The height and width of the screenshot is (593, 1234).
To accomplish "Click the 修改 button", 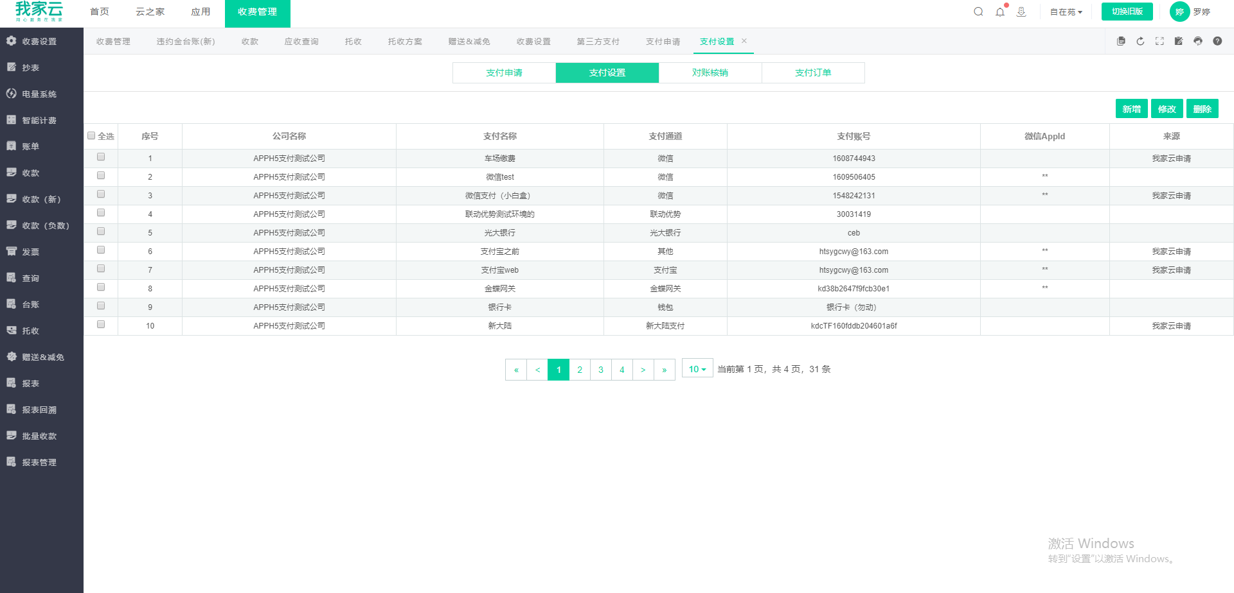I will click(1167, 109).
